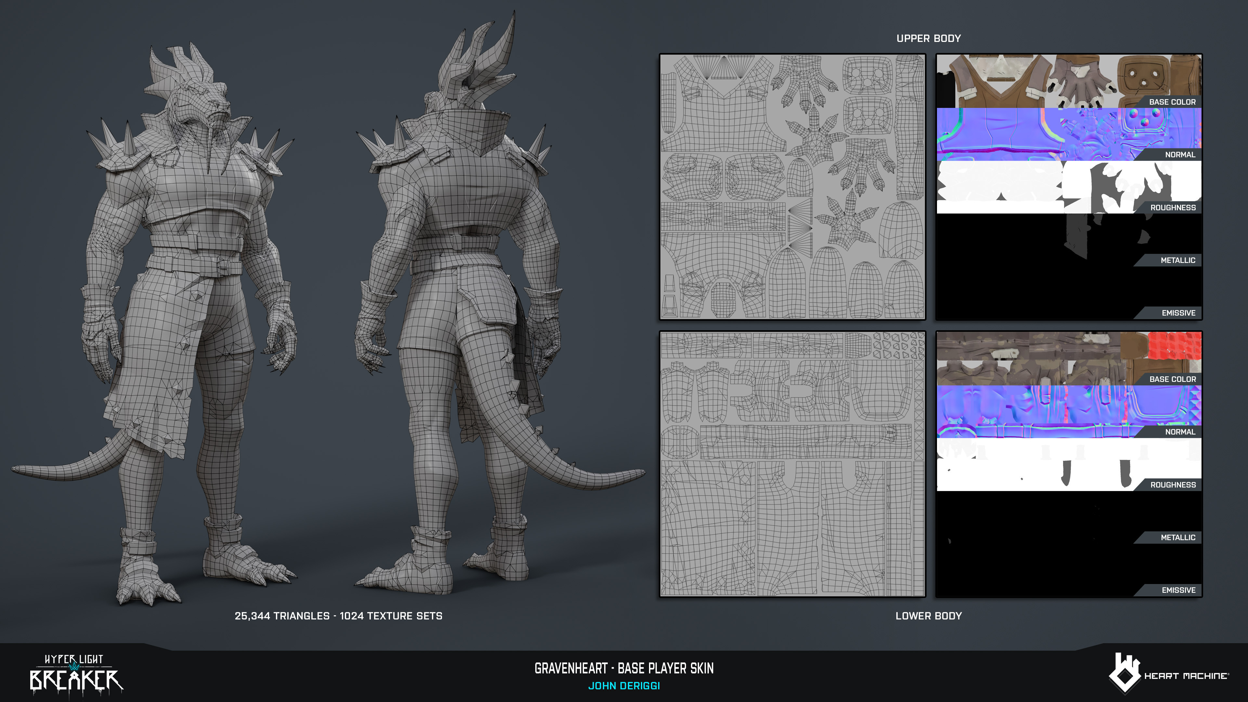Click the John DeRiggi artist name
This screenshot has height=702, width=1248.
click(x=624, y=686)
